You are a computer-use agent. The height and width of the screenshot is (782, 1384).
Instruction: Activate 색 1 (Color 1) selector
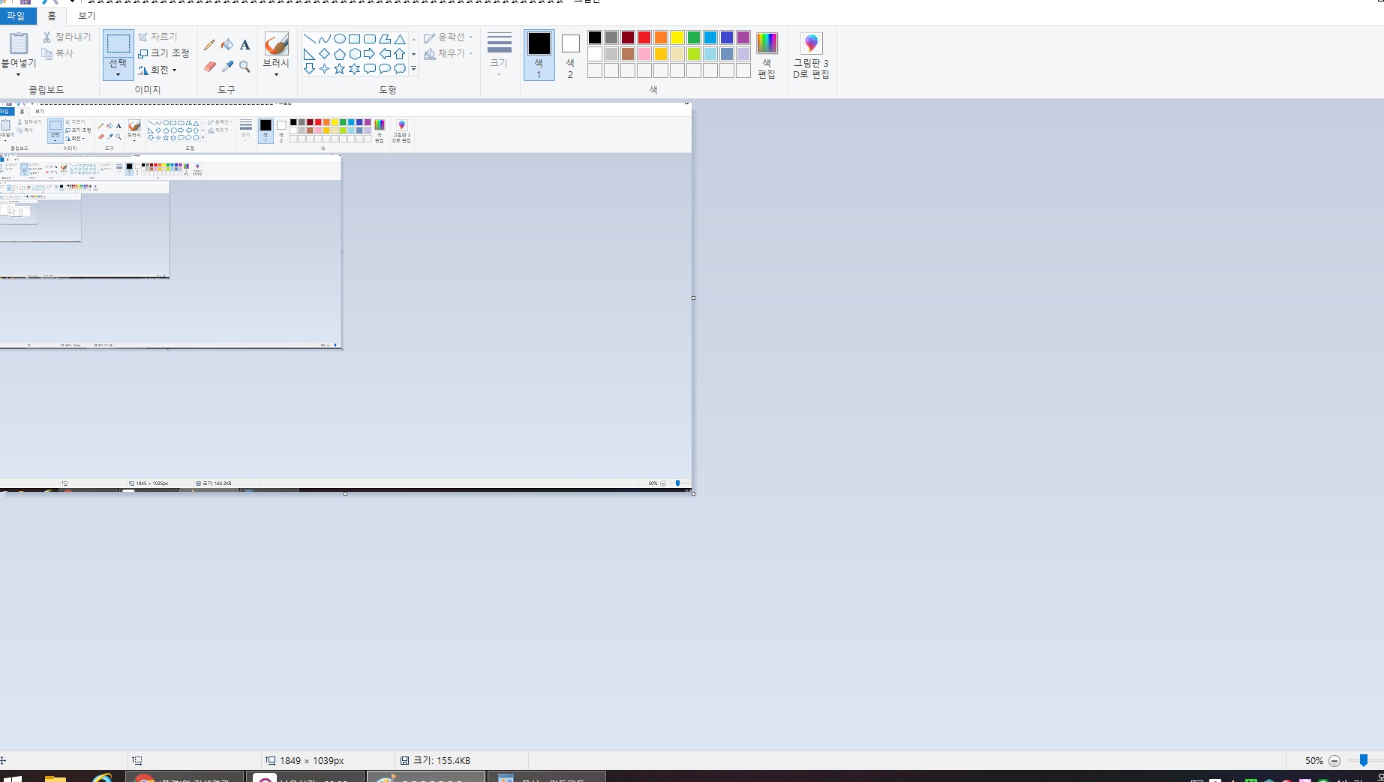point(539,55)
